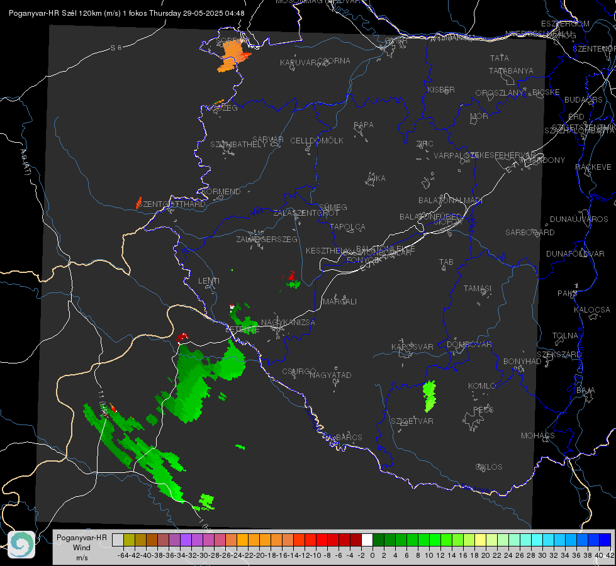
Task: Click the SUMEG label
Action: click(333, 207)
